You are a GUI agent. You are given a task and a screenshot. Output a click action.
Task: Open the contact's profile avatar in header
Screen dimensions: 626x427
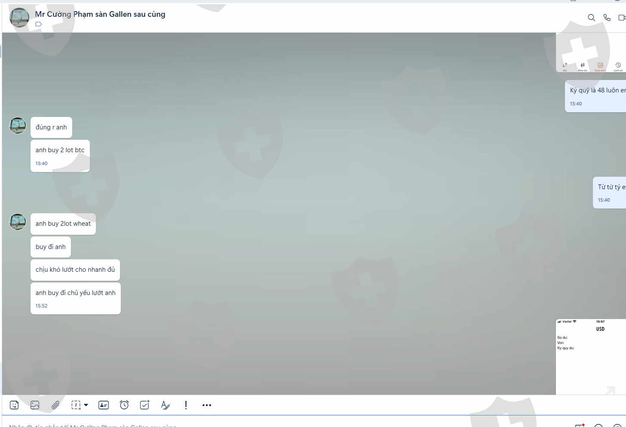[19, 18]
